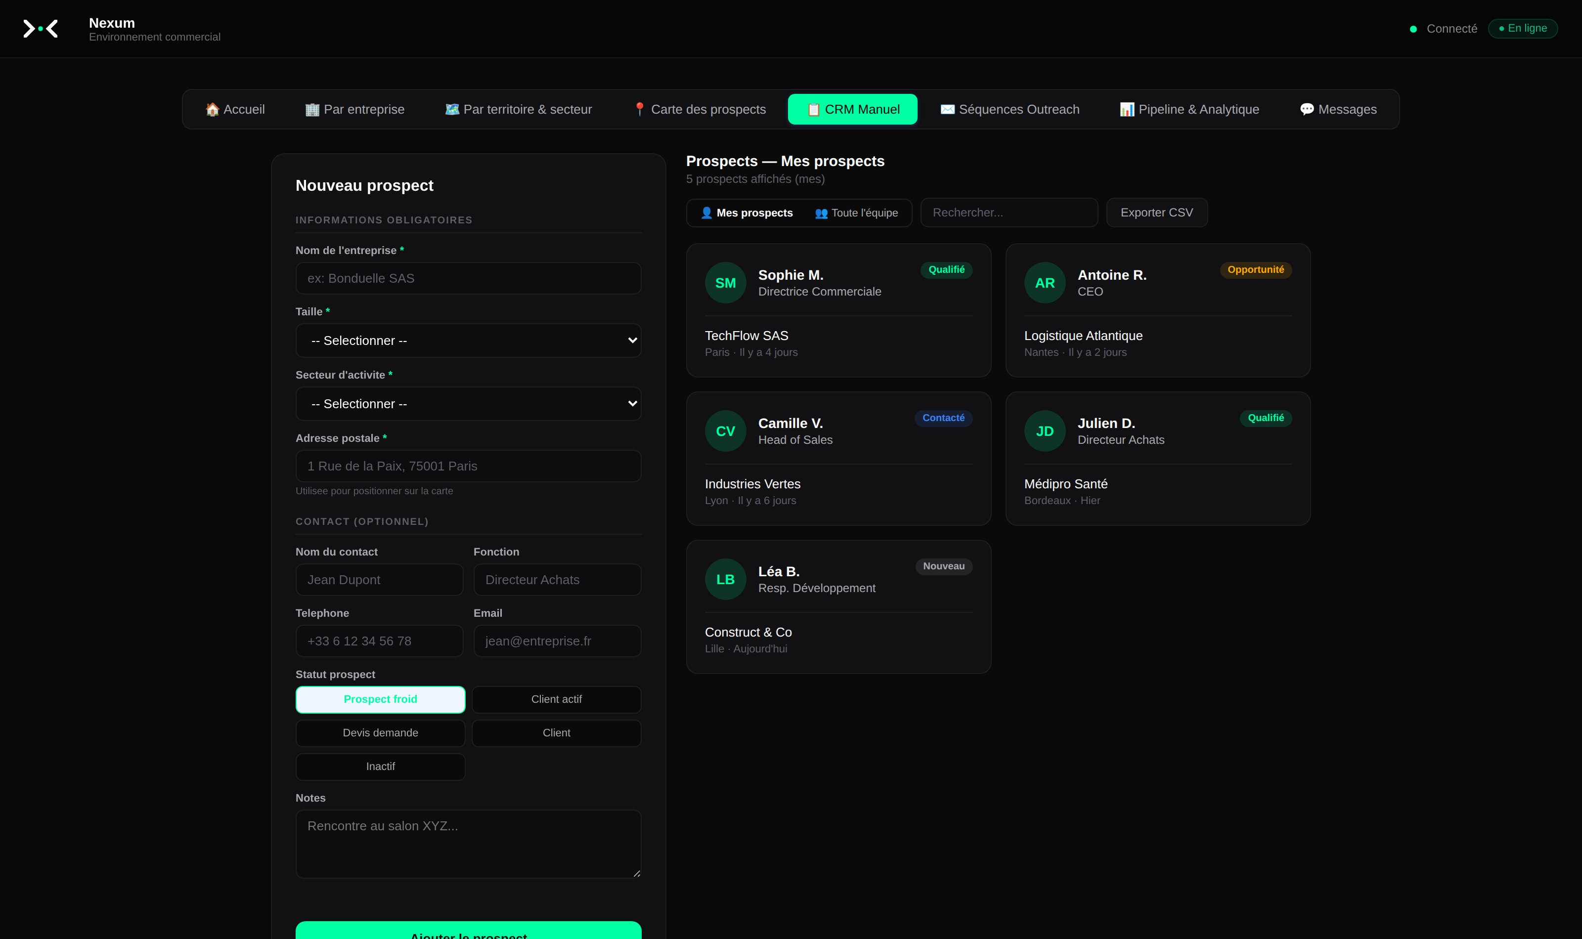Click the Fonction input field
Viewport: 1582px width, 939px height.
pyautogui.click(x=557, y=580)
